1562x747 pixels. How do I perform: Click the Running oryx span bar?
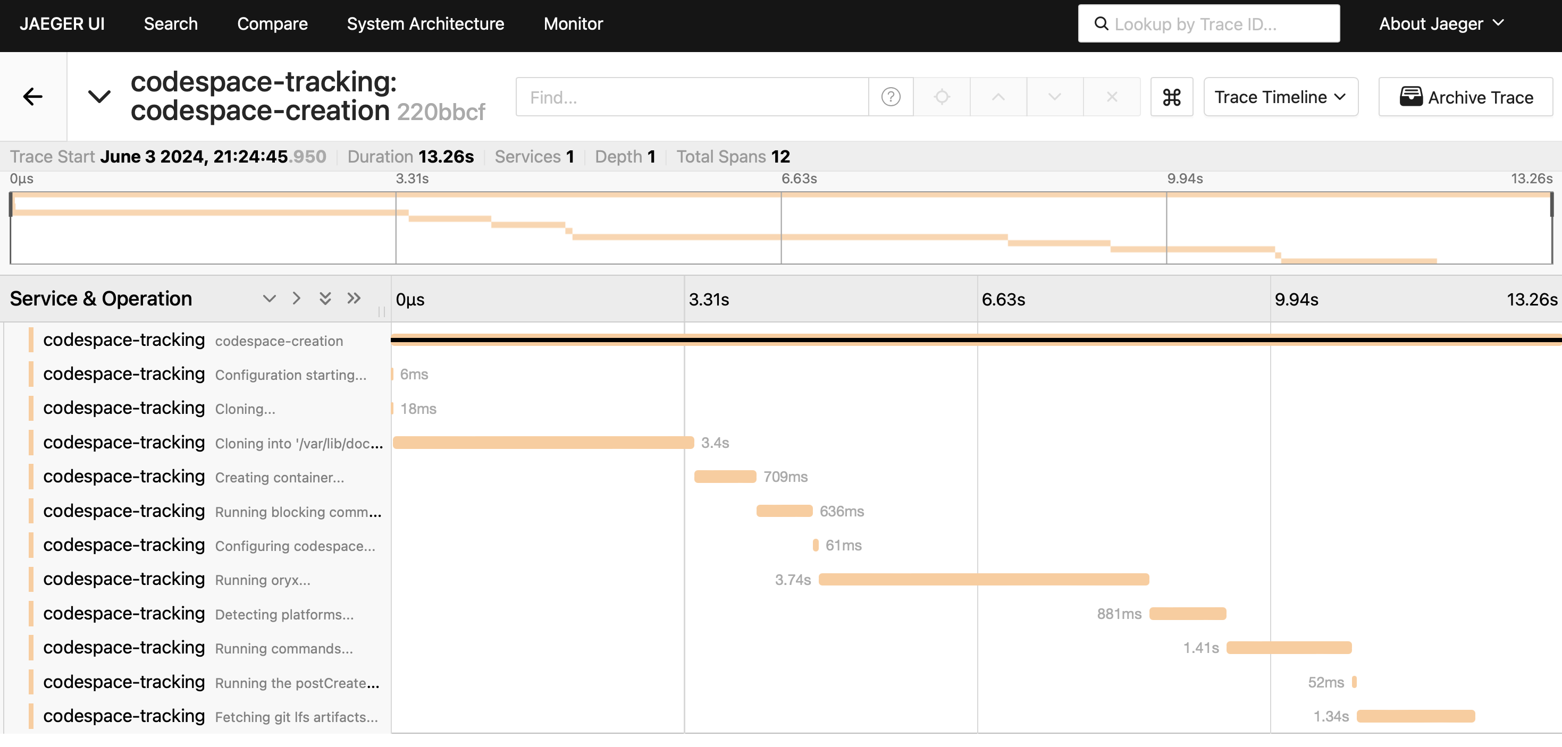point(982,579)
